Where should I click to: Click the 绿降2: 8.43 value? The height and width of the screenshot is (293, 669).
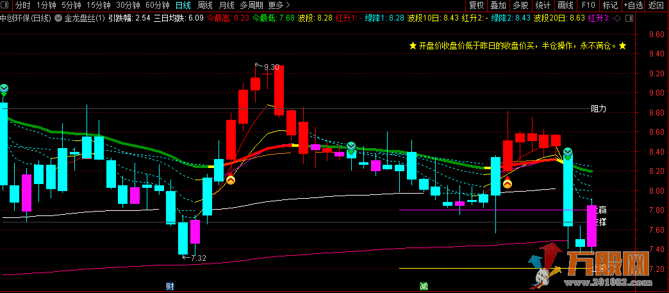coord(511,19)
